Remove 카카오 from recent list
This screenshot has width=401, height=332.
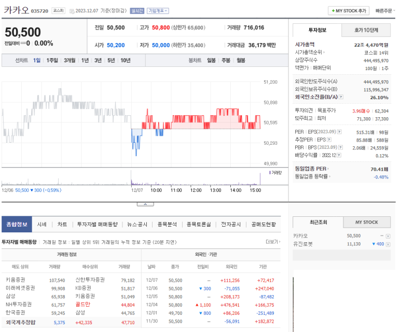tap(388, 236)
